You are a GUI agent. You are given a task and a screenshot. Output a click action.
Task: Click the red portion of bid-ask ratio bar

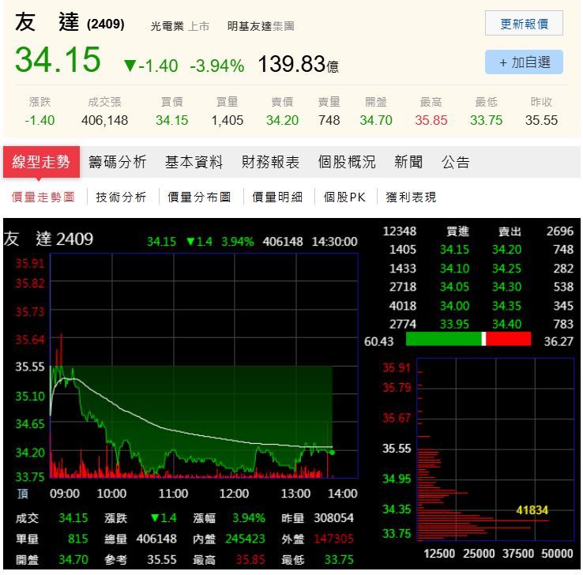[x=508, y=339]
